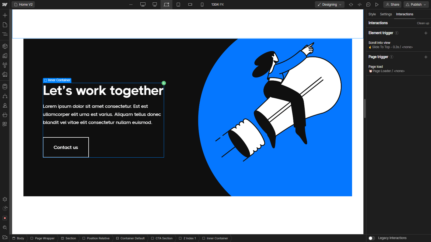Open more breakpoint options via ellipsis

coord(131,5)
